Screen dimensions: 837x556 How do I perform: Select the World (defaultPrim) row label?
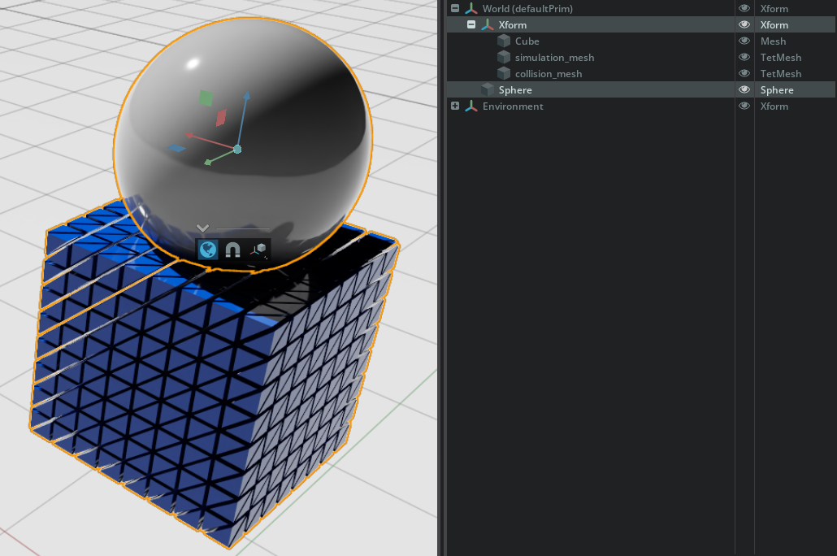point(527,9)
